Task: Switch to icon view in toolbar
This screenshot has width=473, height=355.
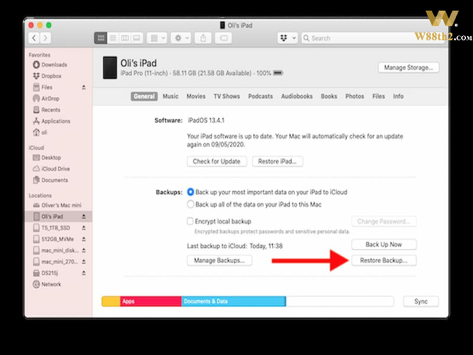Action: pyautogui.click(x=101, y=38)
